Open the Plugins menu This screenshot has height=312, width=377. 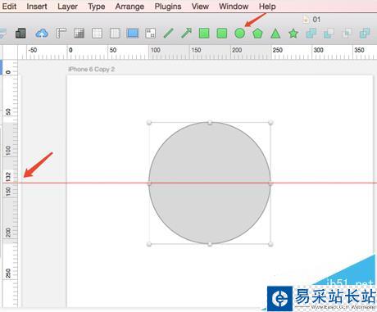coord(168,6)
